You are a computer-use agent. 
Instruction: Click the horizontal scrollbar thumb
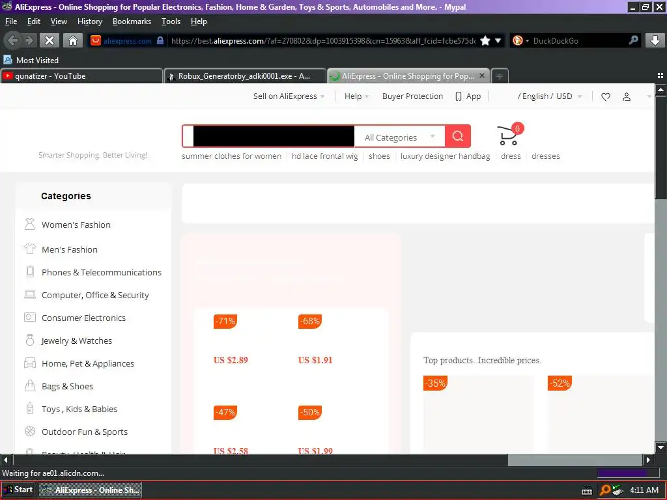click(x=261, y=460)
